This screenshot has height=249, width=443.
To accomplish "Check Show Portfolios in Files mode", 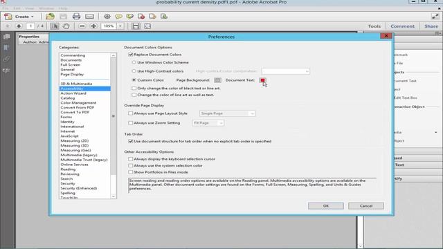I will pyautogui.click(x=131, y=172).
